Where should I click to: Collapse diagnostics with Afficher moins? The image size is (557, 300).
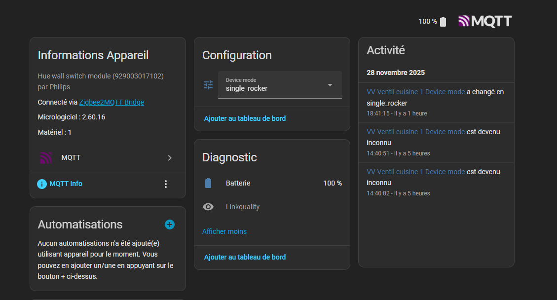224,231
